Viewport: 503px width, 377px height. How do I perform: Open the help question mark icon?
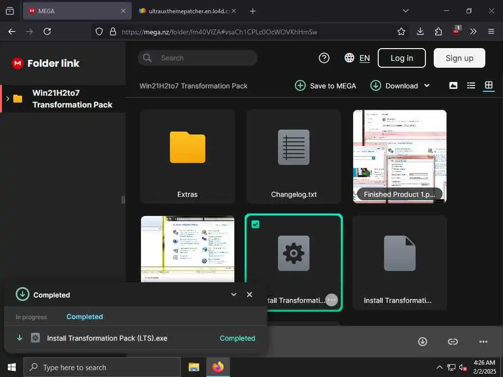(x=324, y=58)
